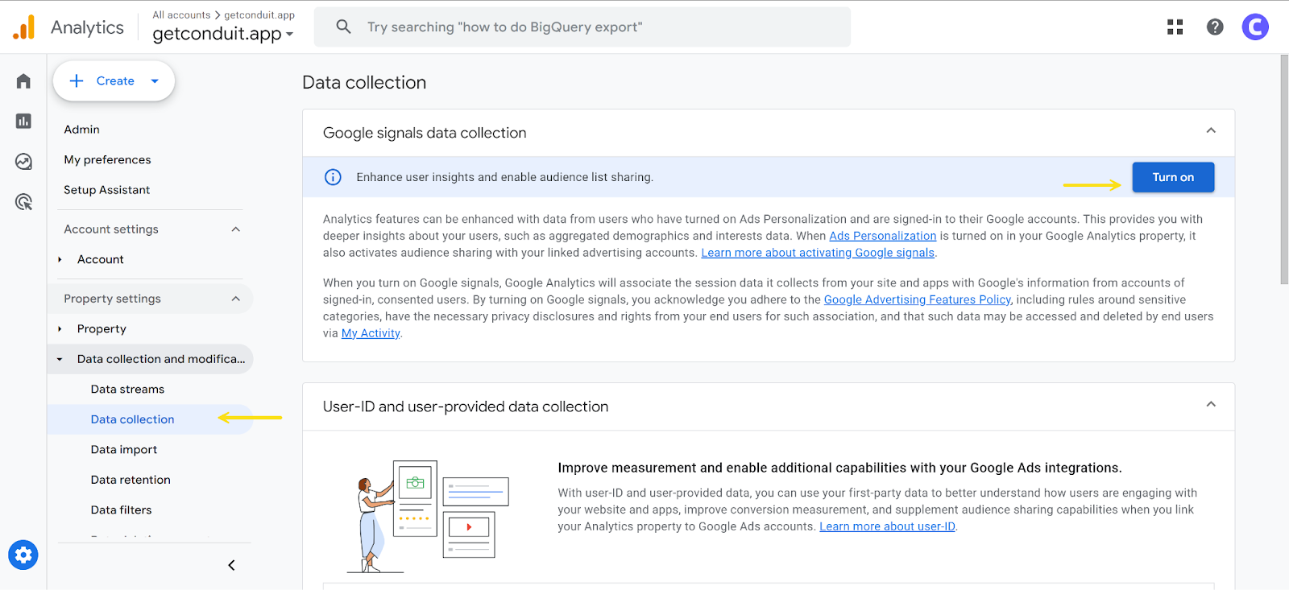Click the page vertical scrollbar
1289x590 pixels.
coord(1283,169)
